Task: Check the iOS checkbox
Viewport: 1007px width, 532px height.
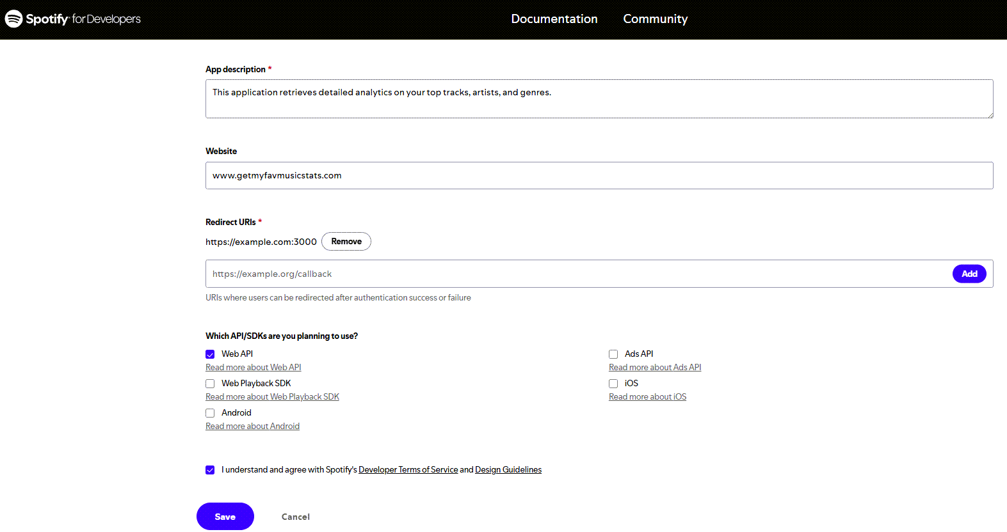Action: [613, 384]
